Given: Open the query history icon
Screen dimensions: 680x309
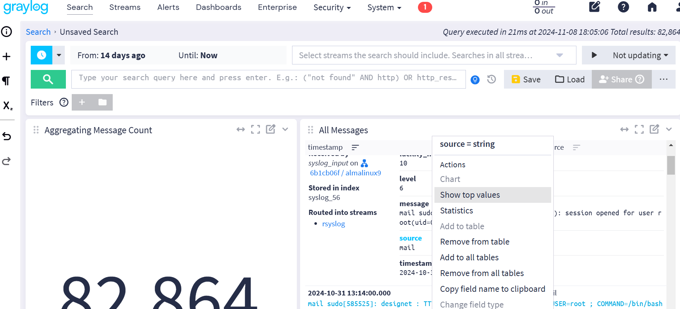Looking at the screenshot, I should tap(492, 79).
